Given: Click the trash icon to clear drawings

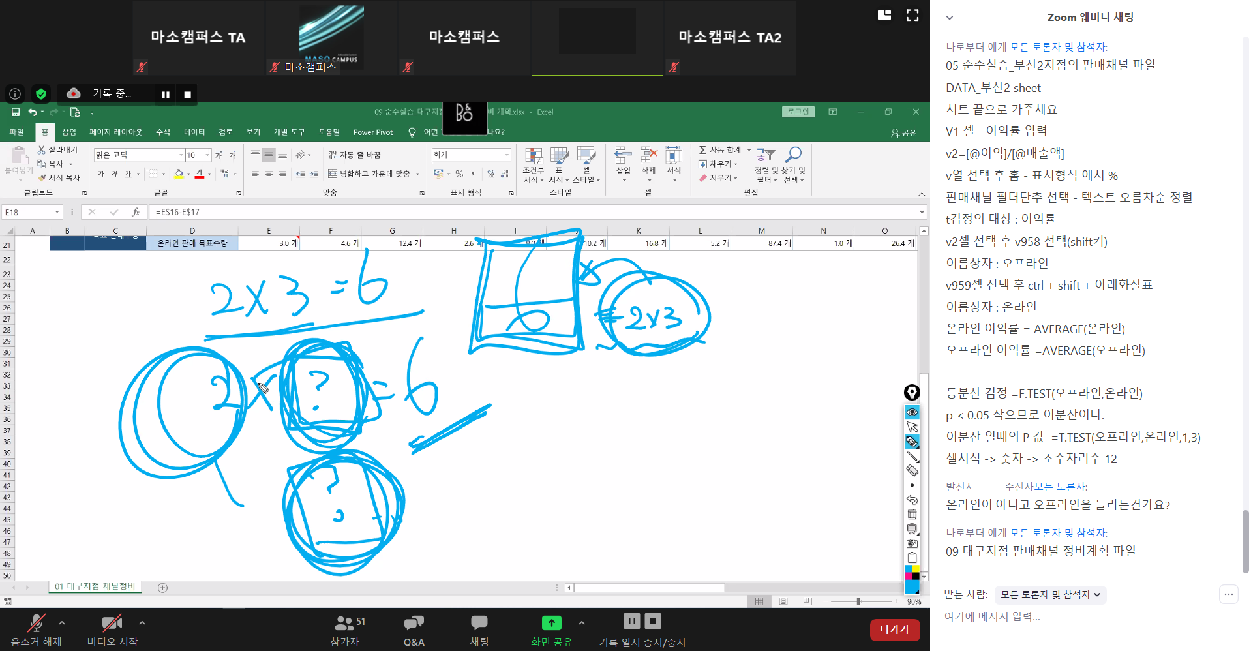Looking at the screenshot, I should pos(912,514).
